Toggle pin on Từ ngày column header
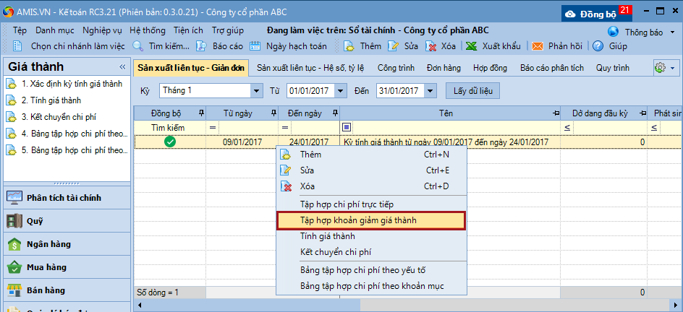The height and width of the screenshot is (312, 683). tap(273, 113)
